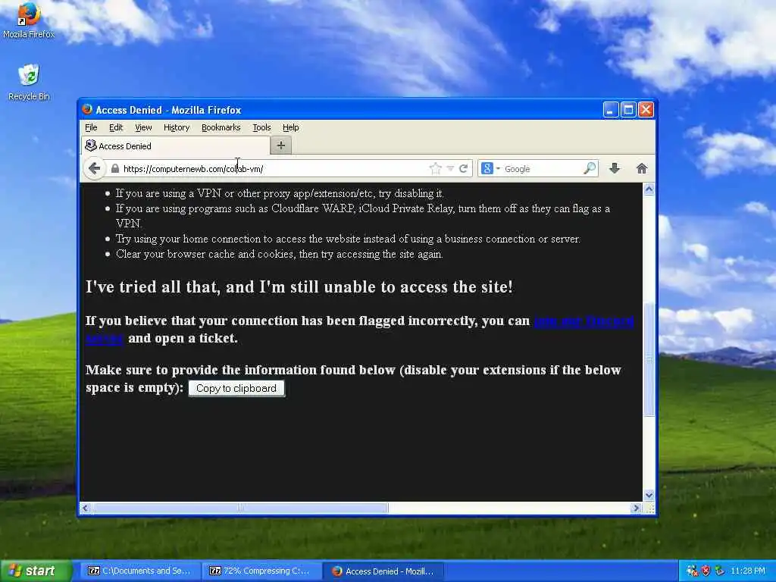Image resolution: width=776 pixels, height=582 pixels.
Task: Open the Help menu
Action: (x=290, y=127)
